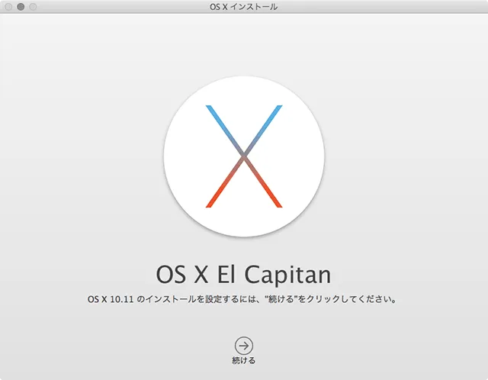Screen dimensions: 488x380
Task: Click the 'OS X El Capitan' heading
Action: pyautogui.click(x=244, y=275)
